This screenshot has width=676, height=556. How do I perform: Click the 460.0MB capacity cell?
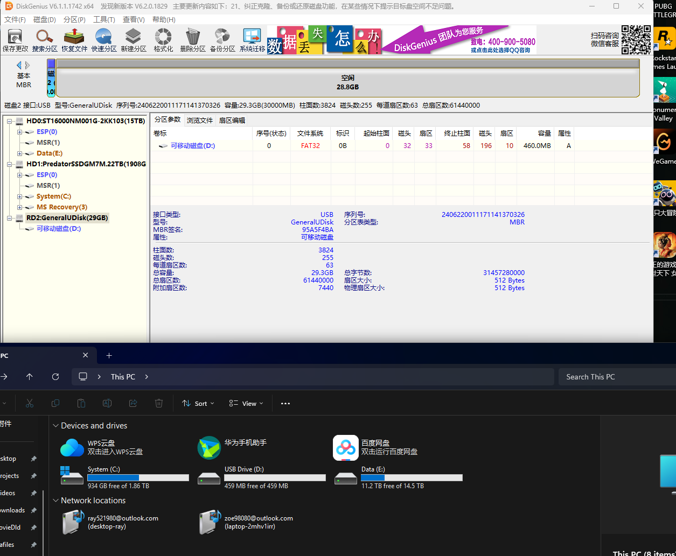tap(538, 146)
